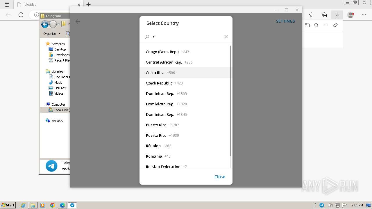Close the Select Country dialog
The width and height of the screenshot is (372, 209).
(x=220, y=176)
